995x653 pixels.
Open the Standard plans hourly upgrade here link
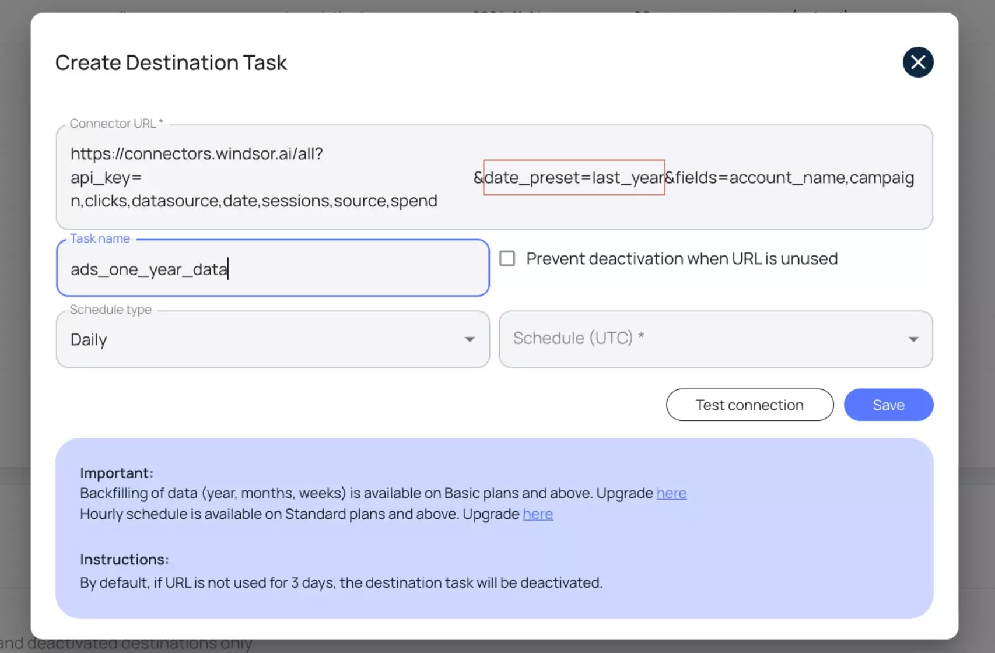tap(537, 514)
